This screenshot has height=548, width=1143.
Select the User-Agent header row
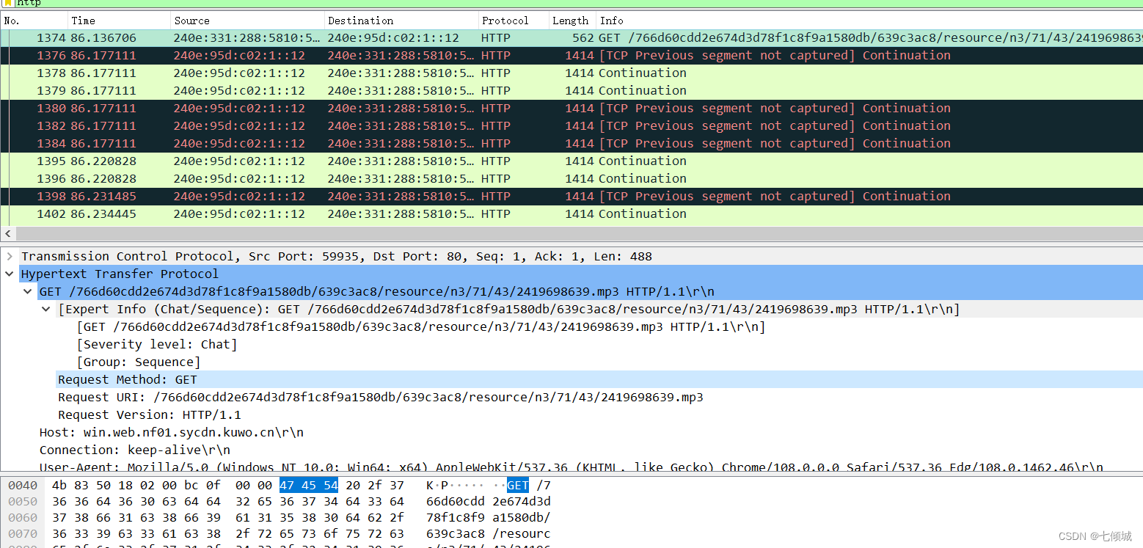[x=571, y=467]
